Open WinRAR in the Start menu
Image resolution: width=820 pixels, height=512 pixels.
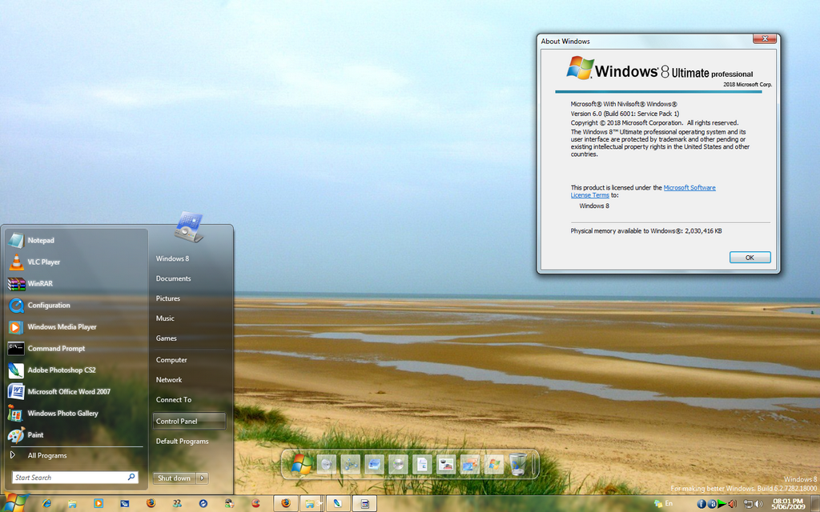[75, 284]
